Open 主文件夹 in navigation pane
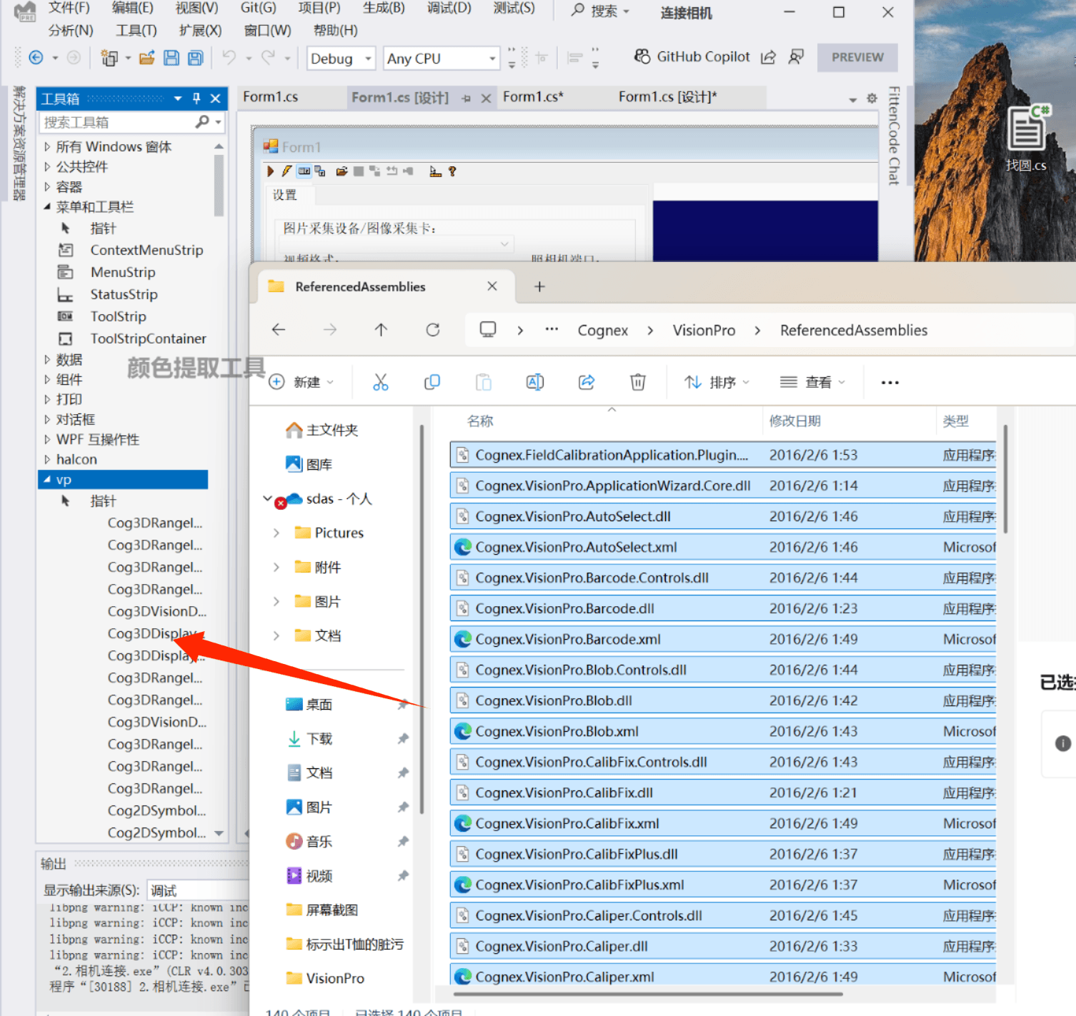The width and height of the screenshot is (1076, 1016). 322,430
